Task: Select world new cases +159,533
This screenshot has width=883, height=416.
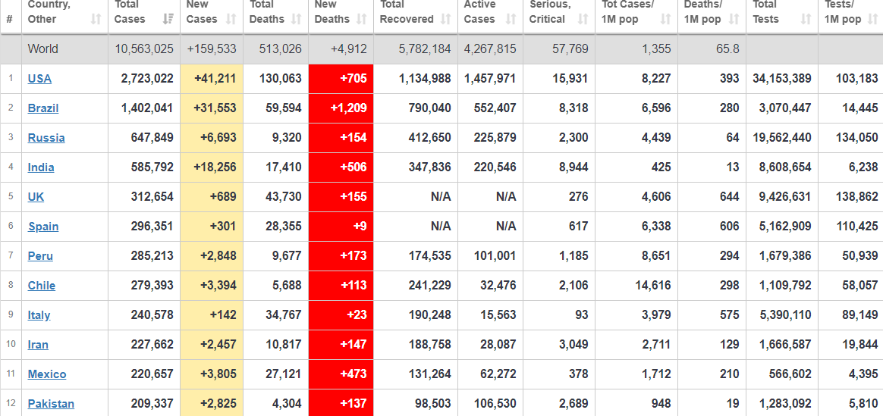Action: click(212, 49)
